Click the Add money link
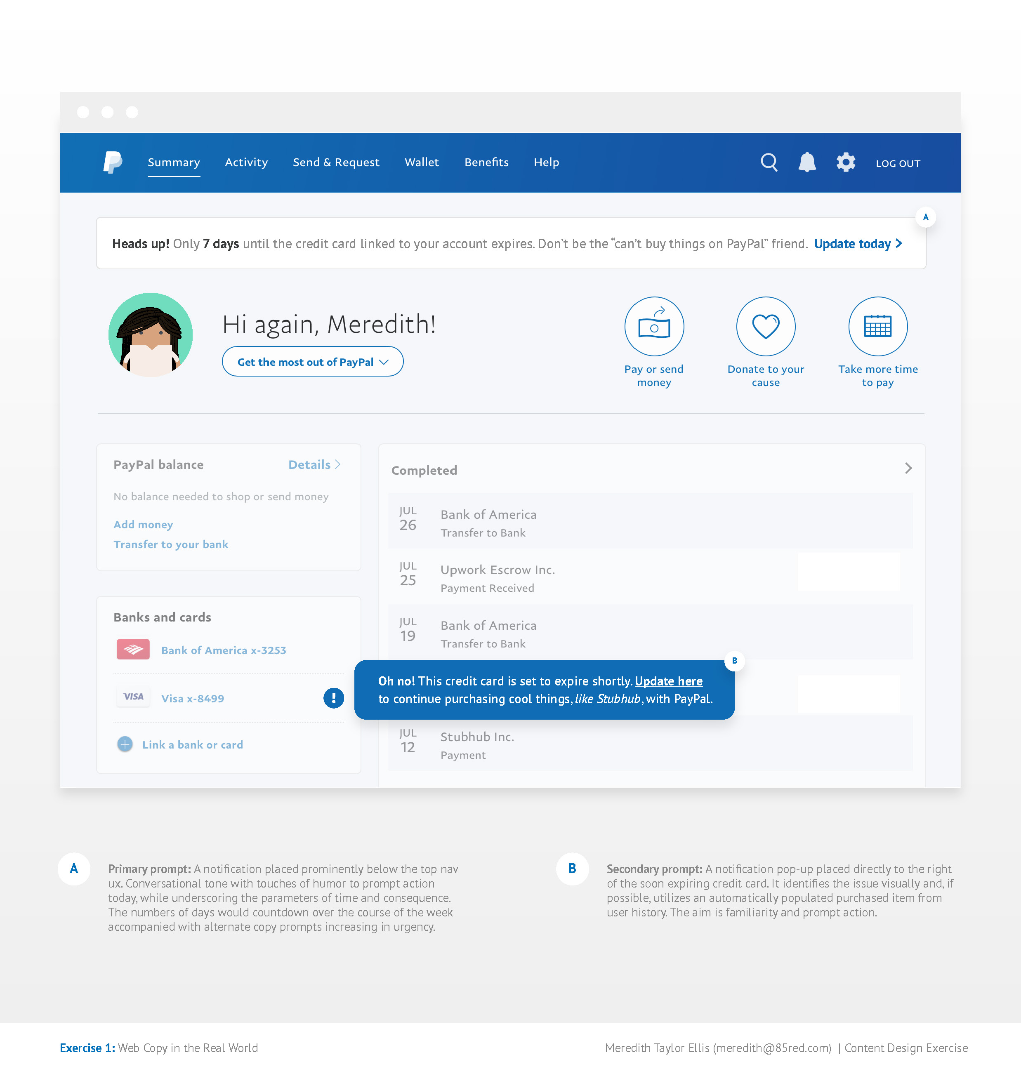The height and width of the screenshot is (1076, 1021). click(x=143, y=525)
